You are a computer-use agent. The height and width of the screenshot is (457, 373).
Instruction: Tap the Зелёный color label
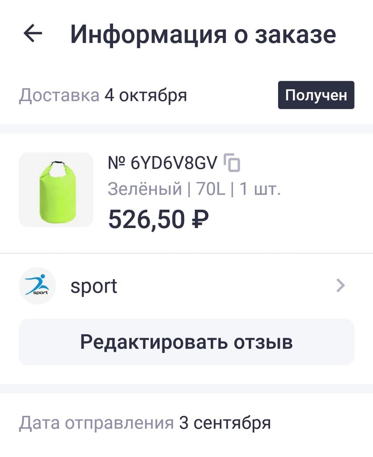point(145,189)
